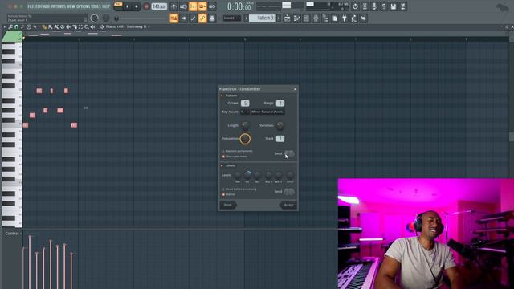This screenshot has width=514, height=289.
Task: Open the mixer icon
Action: pos(316,18)
